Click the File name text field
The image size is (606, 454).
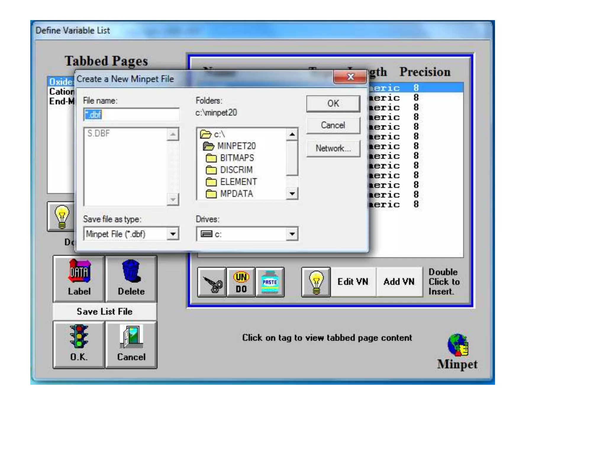(x=131, y=115)
